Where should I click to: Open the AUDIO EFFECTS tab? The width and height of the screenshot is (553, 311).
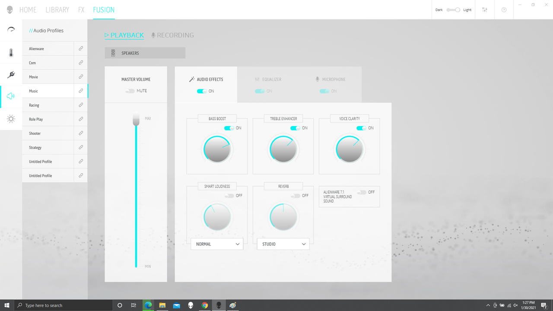pyautogui.click(x=206, y=79)
